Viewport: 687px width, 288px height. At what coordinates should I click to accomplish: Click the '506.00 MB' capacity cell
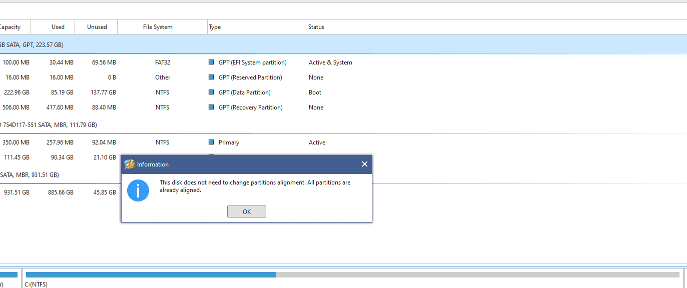[x=16, y=107]
